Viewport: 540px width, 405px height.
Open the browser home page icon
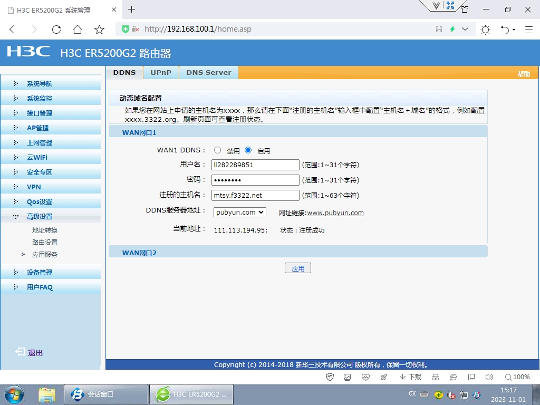(78, 30)
